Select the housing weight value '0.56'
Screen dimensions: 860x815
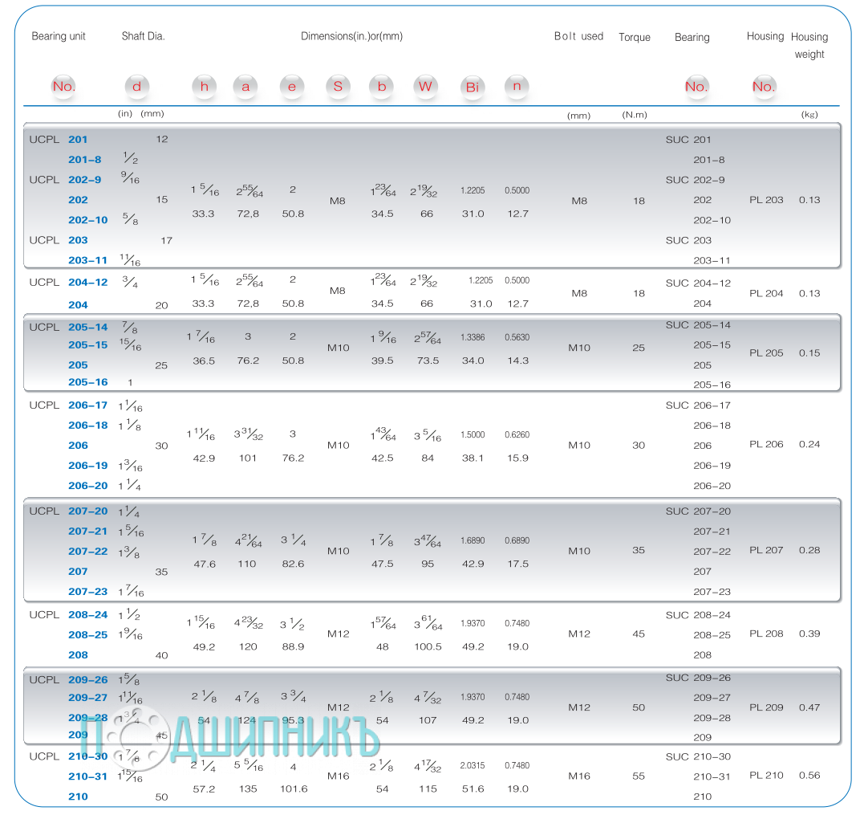[x=809, y=775]
